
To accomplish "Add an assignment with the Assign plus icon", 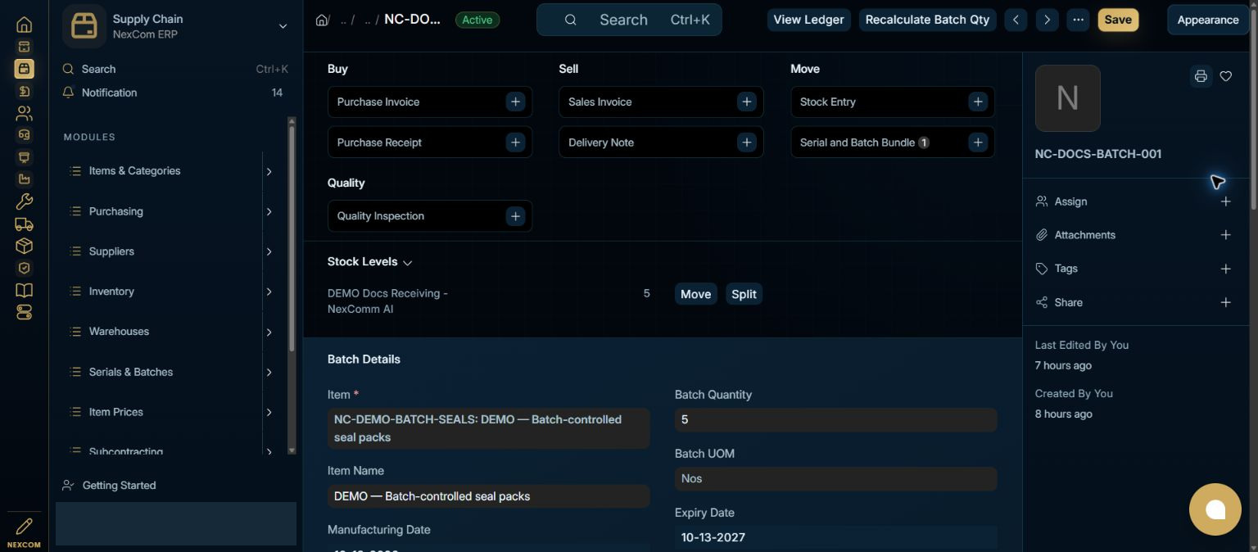I will click(1225, 201).
